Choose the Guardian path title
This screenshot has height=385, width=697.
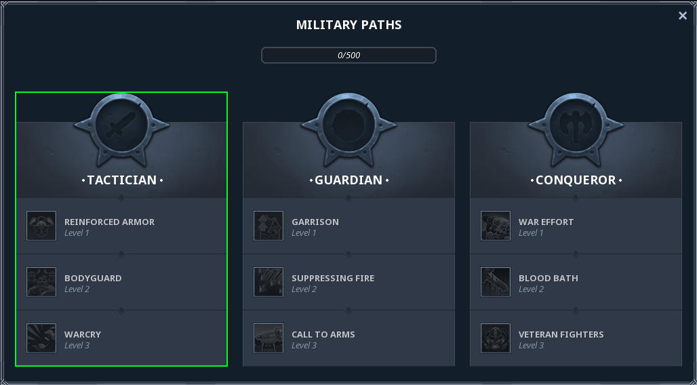click(348, 180)
